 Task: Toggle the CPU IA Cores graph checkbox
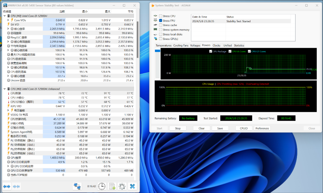pyautogui.click(x=230, y=51)
